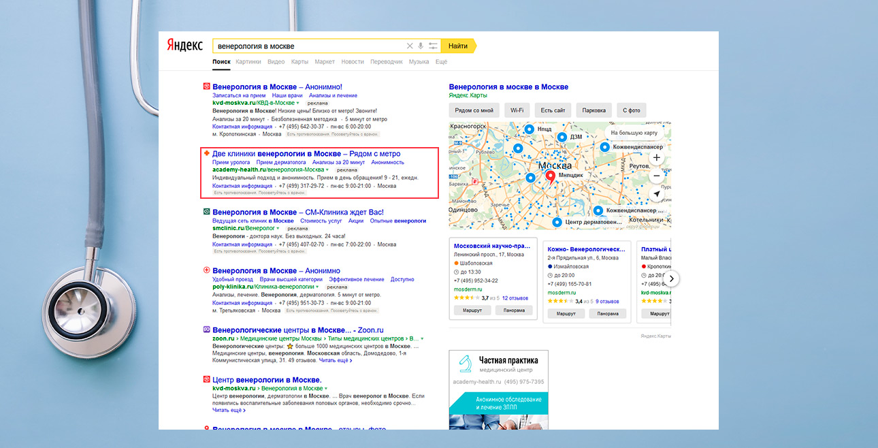Open the 'Ещё' more services menu

point(441,62)
